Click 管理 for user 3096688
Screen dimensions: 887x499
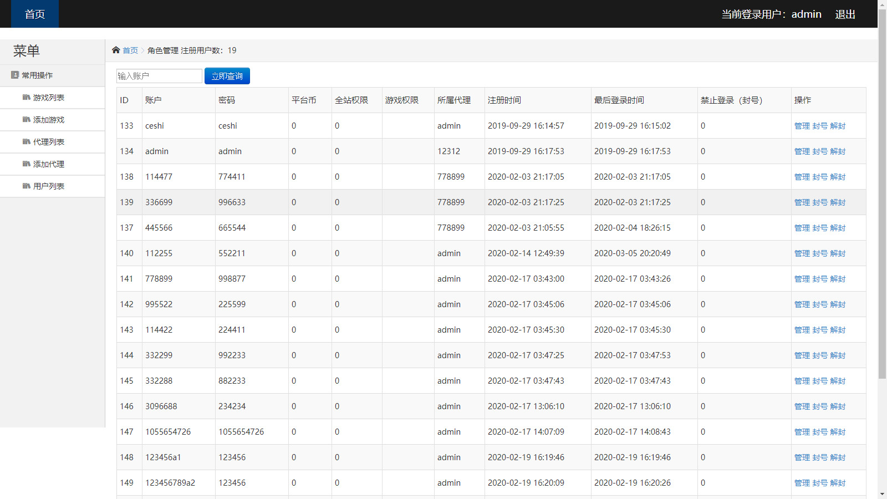[802, 406]
